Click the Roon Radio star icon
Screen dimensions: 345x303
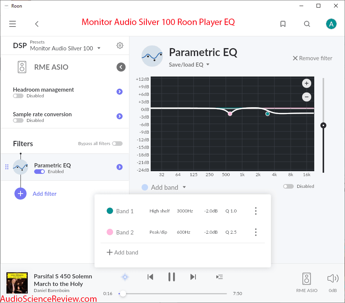[125, 277]
